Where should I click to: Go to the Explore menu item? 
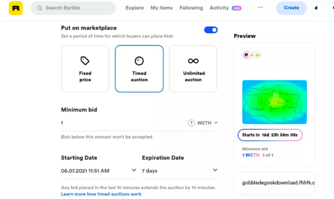[x=134, y=8]
